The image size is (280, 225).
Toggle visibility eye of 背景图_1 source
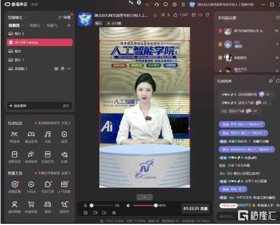[56, 69]
